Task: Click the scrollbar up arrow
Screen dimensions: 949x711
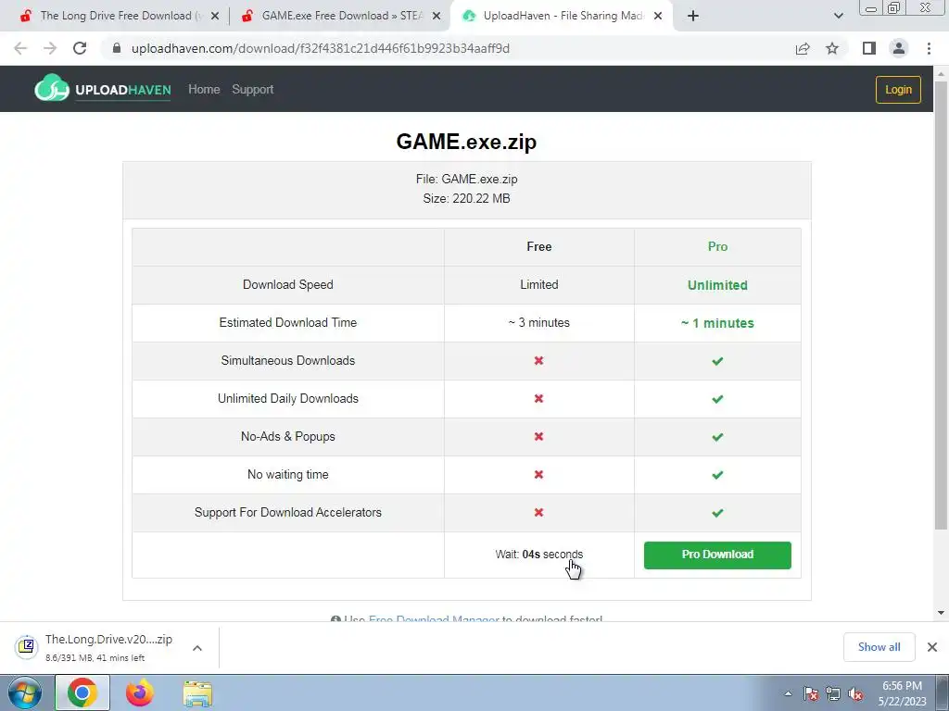Action: pos(941,73)
